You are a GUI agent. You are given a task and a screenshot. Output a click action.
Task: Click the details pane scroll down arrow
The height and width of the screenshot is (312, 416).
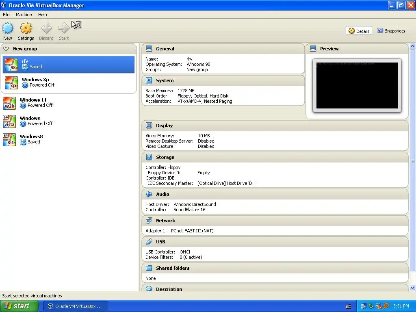412,288
